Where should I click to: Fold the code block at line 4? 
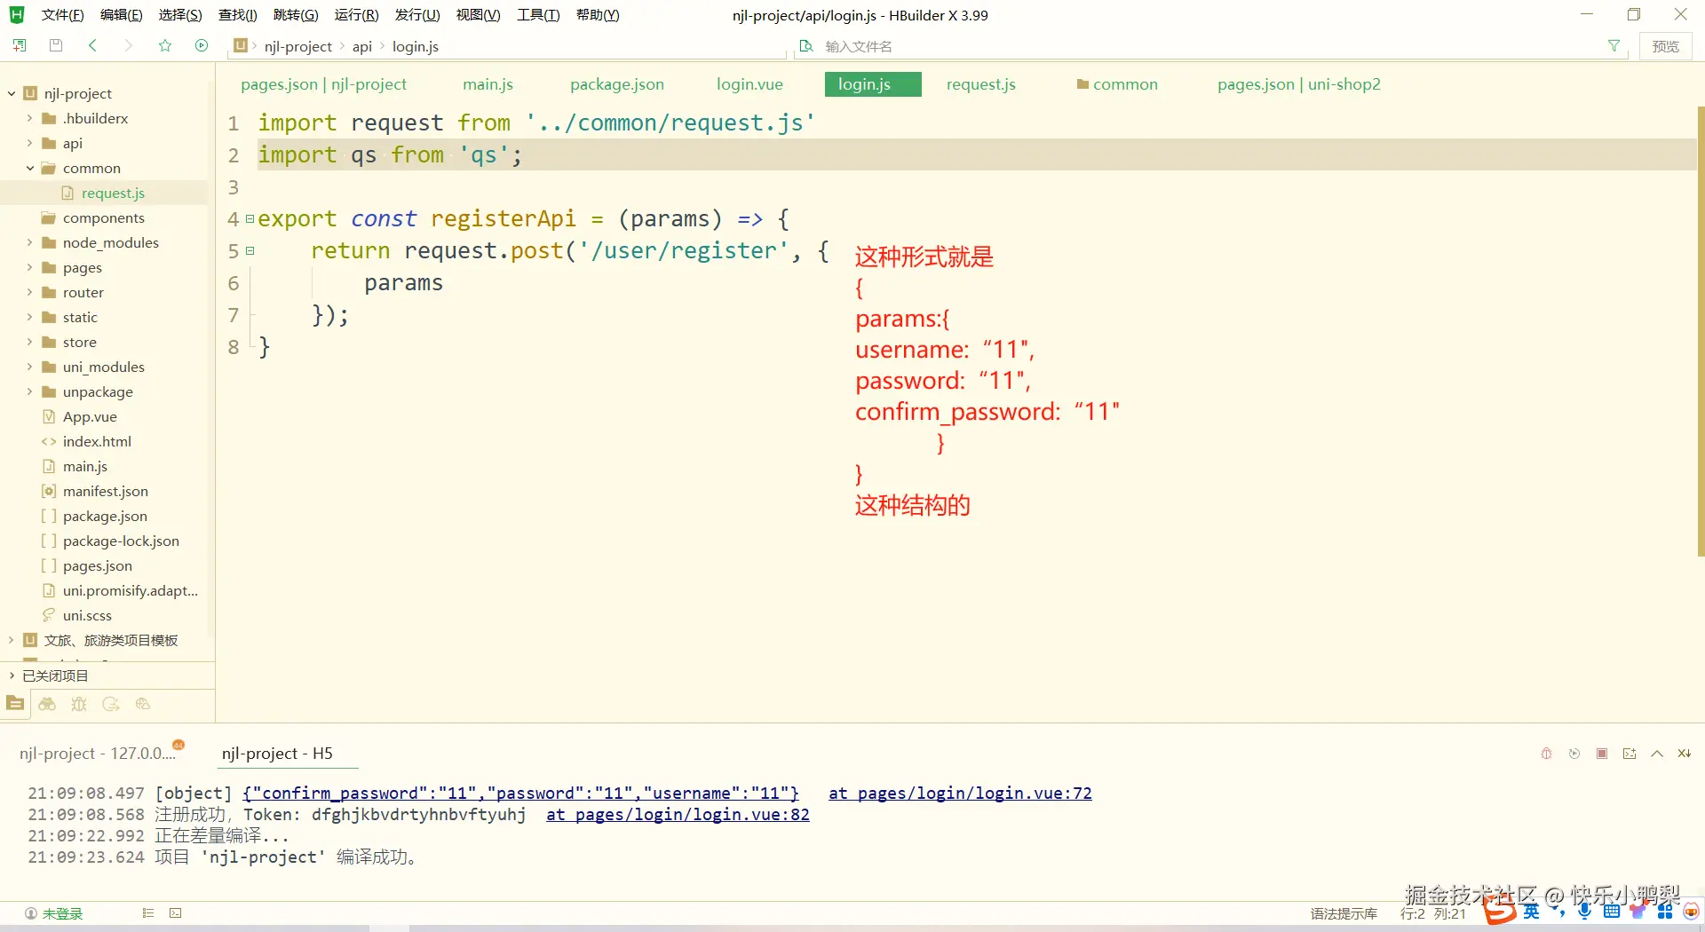click(x=250, y=219)
